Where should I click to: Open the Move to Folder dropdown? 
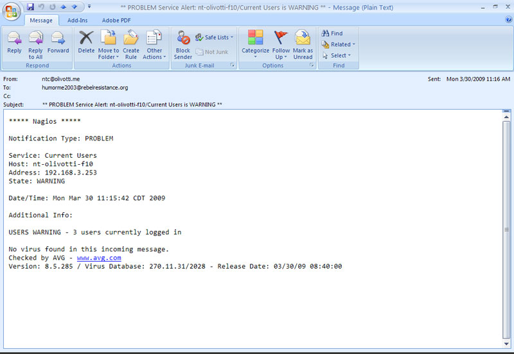coord(109,45)
